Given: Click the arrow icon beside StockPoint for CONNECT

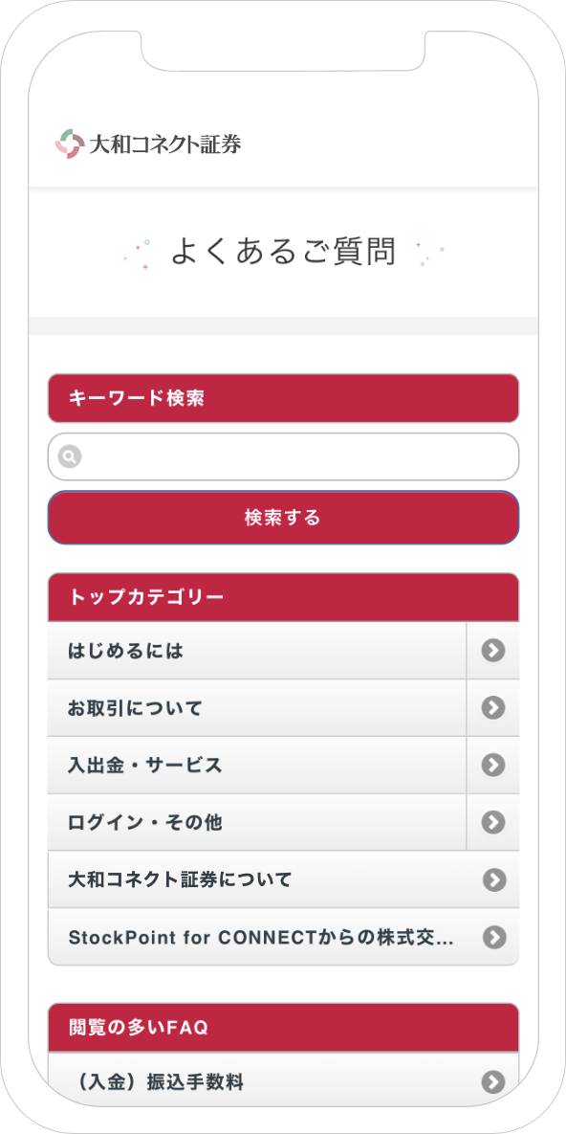Looking at the screenshot, I should click(493, 937).
